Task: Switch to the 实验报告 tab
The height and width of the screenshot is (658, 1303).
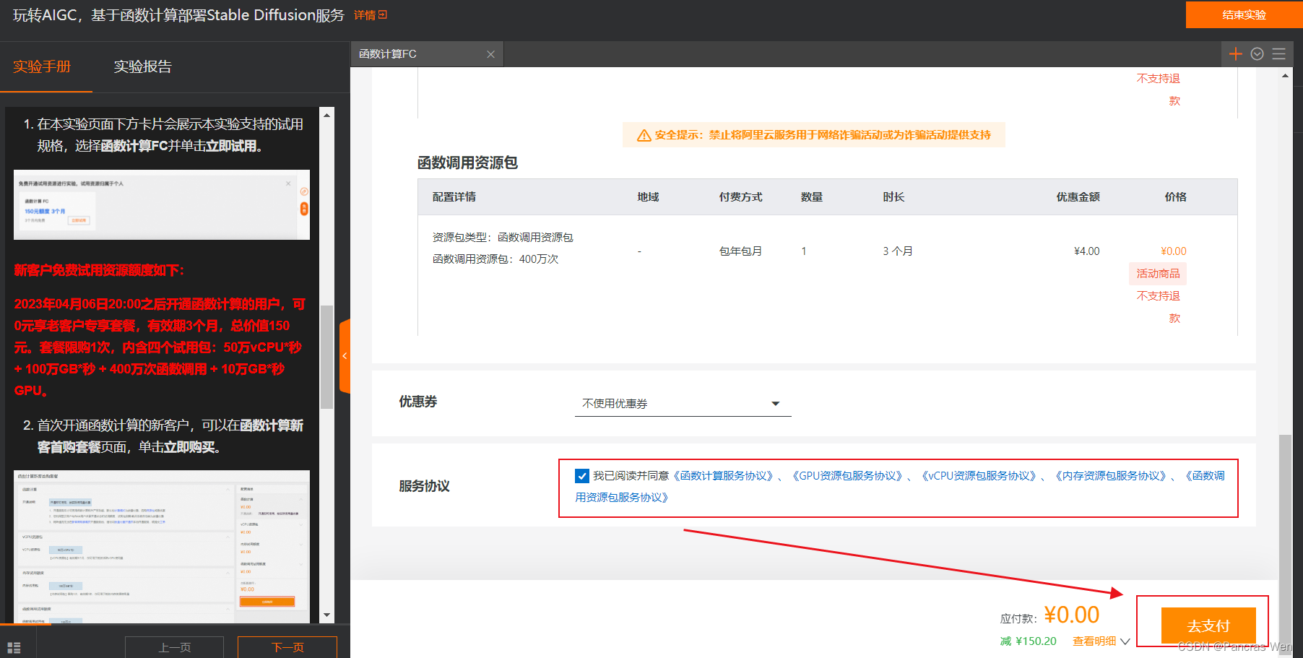Action: click(x=142, y=66)
